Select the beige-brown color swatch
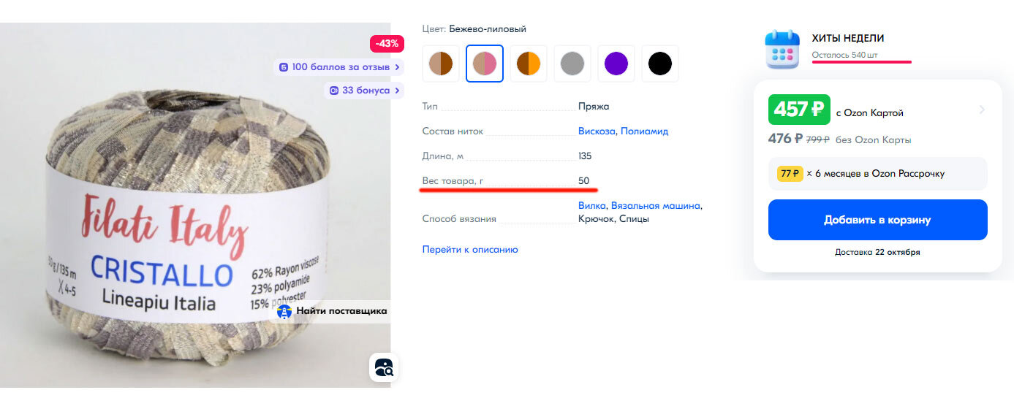 coord(441,64)
